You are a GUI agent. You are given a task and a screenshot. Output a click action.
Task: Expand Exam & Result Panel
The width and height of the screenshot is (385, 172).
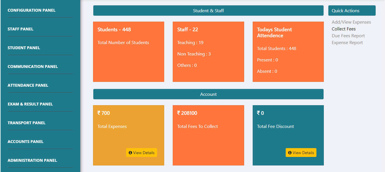pyautogui.click(x=30, y=104)
